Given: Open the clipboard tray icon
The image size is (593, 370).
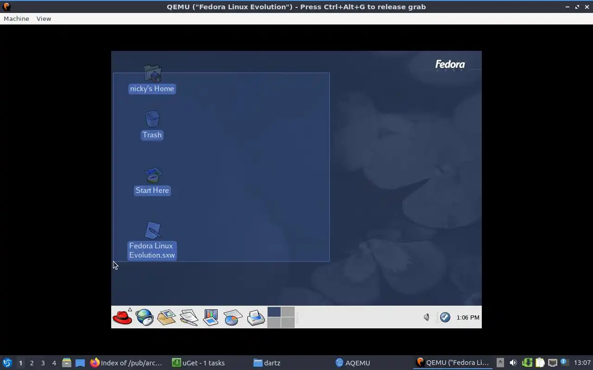Looking at the screenshot, I should (x=540, y=363).
